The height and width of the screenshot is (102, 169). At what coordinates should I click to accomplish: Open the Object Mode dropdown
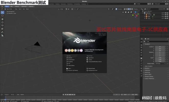click(x=9, y=9)
